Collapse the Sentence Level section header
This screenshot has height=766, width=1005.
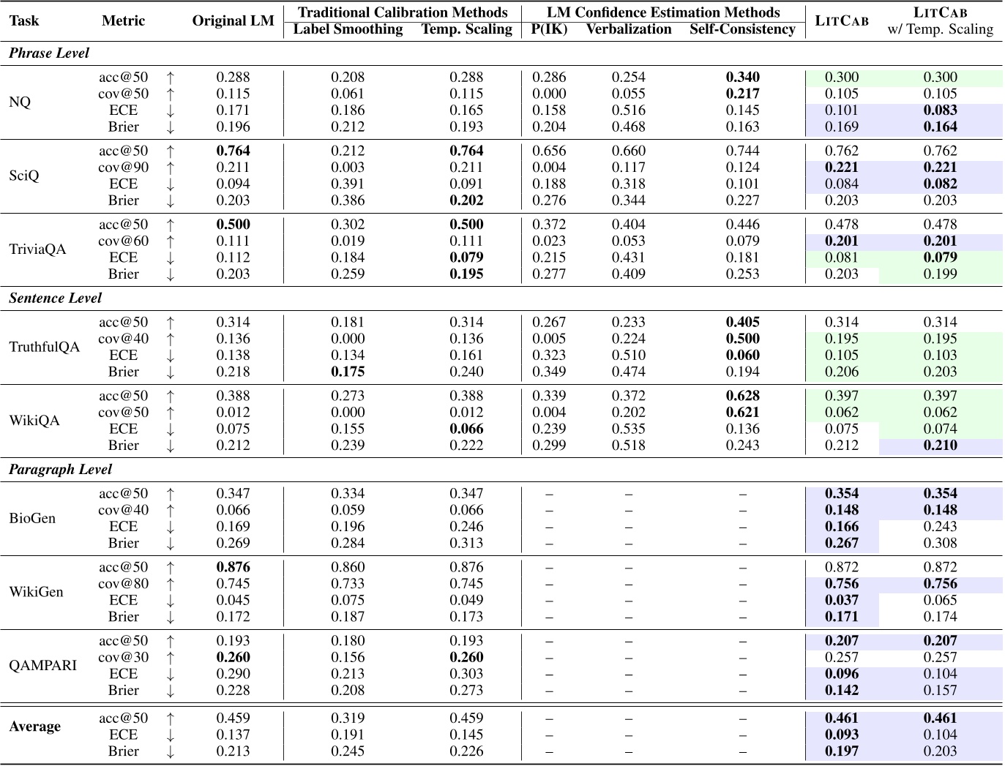click(x=54, y=298)
